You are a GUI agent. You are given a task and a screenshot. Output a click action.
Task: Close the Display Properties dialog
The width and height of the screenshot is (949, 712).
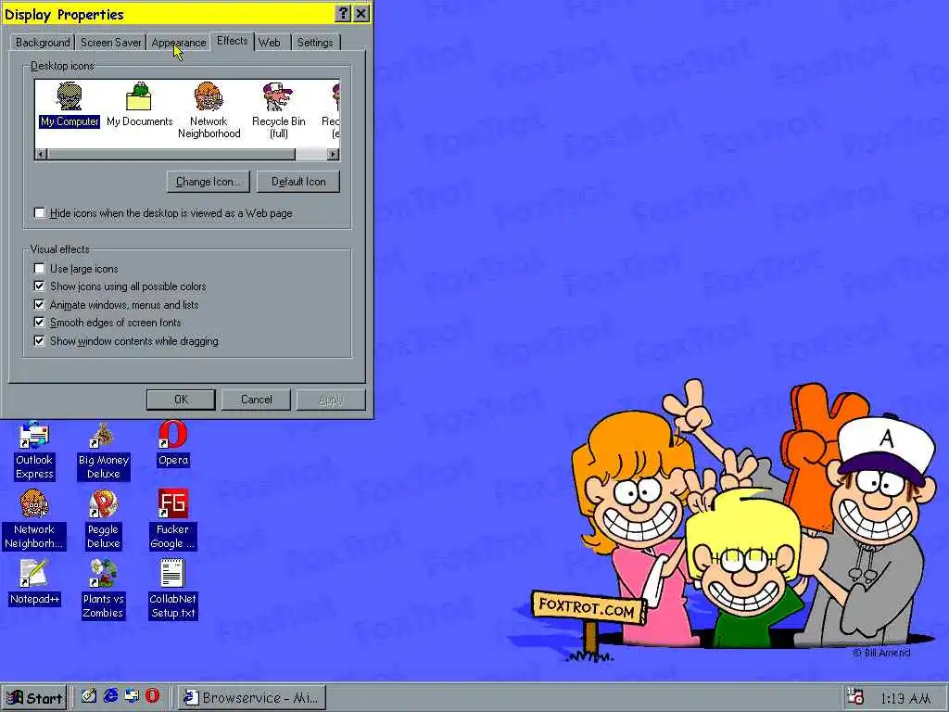tap(361, 13)
